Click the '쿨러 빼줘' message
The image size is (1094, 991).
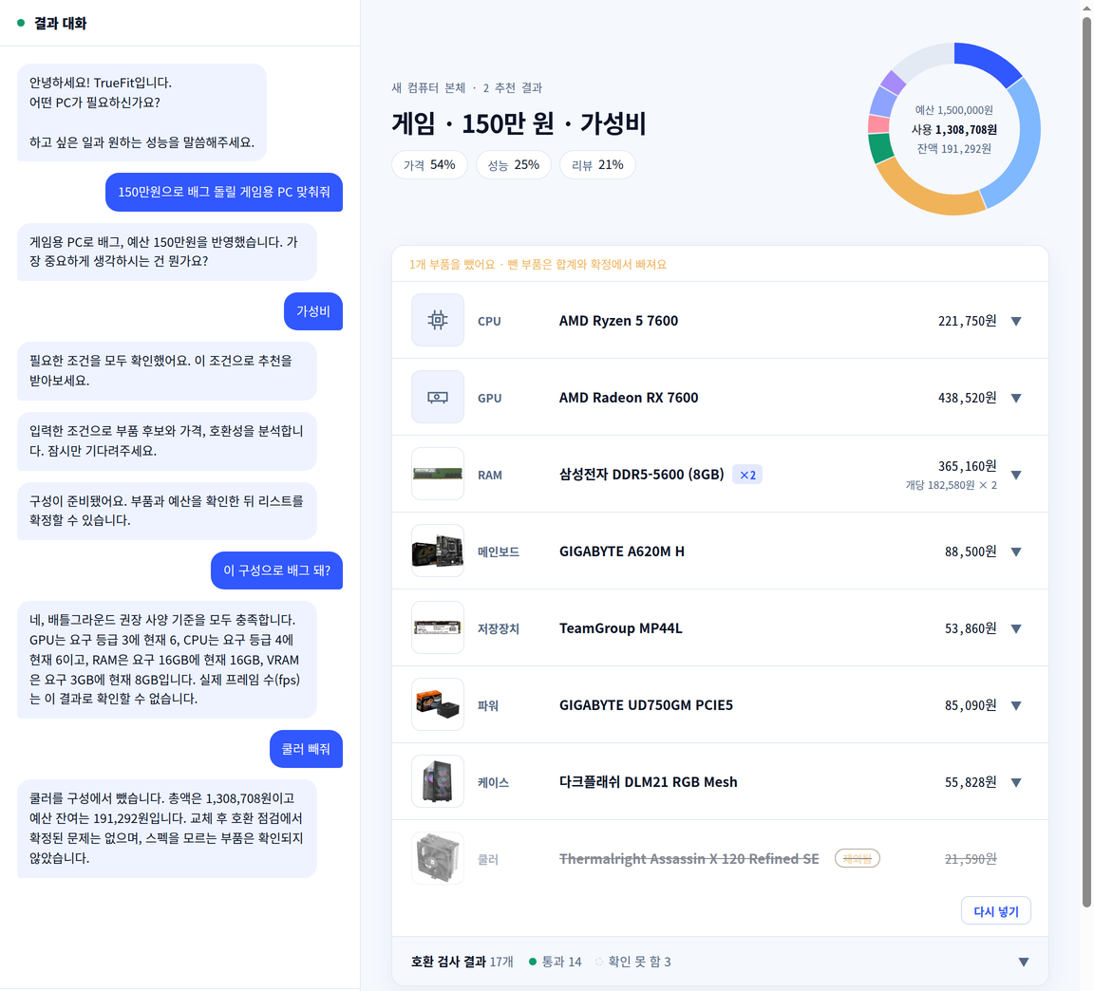[307, 749]
